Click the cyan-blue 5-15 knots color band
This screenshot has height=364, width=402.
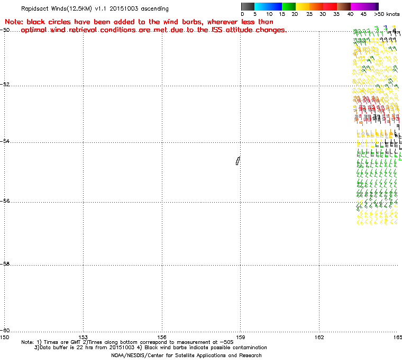tap(268, 6)
